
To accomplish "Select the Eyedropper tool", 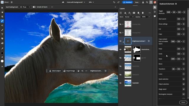I will point(2,48).
